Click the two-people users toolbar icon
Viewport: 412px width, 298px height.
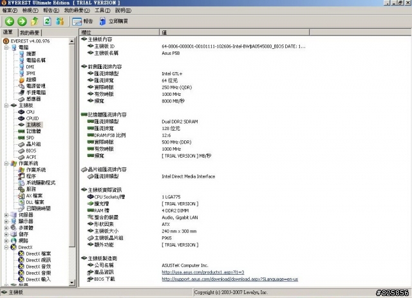pos(60,21)
